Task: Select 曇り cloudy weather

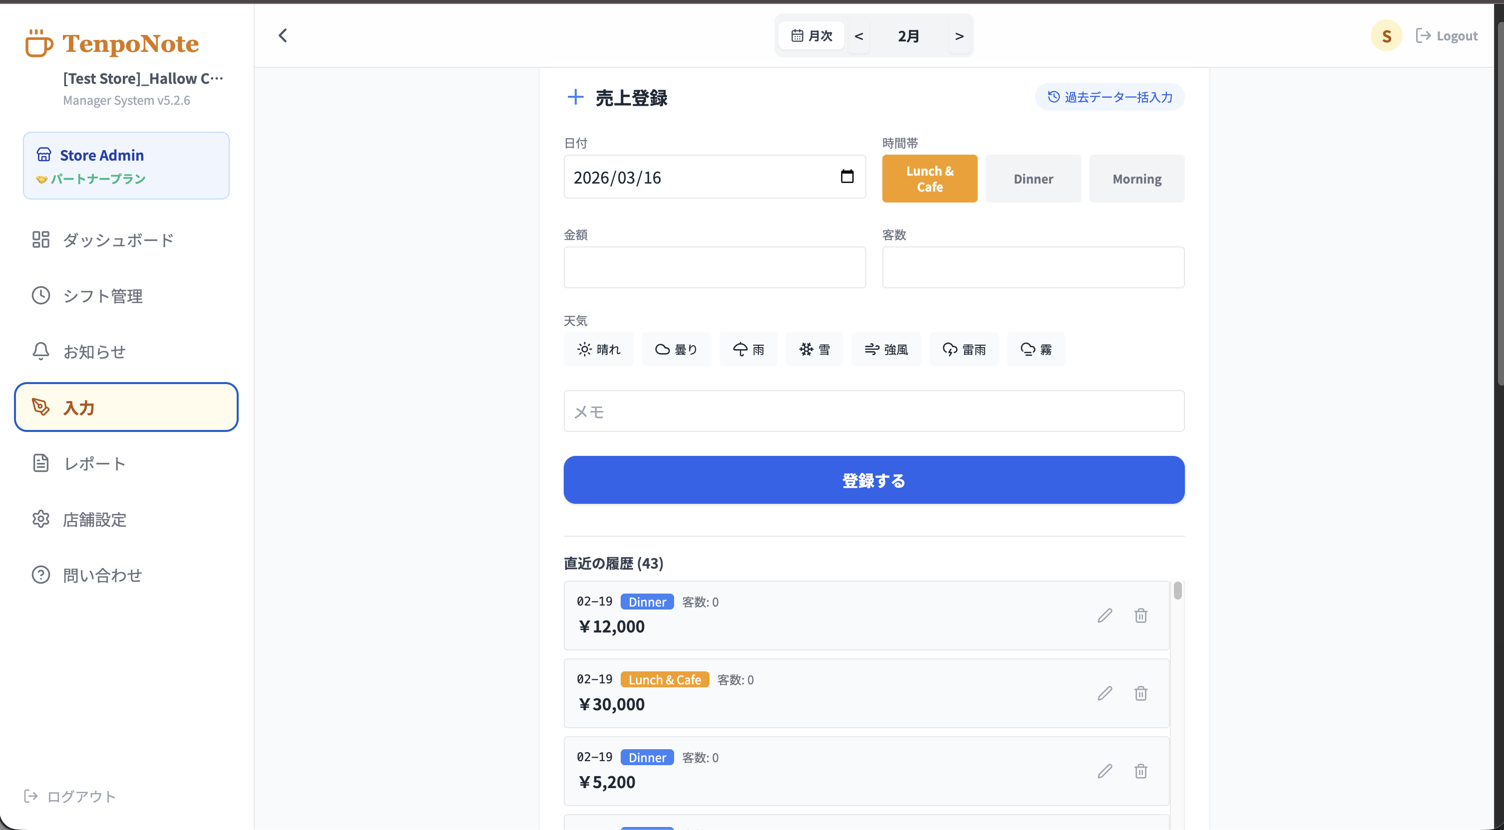Action: pos(676,349)
